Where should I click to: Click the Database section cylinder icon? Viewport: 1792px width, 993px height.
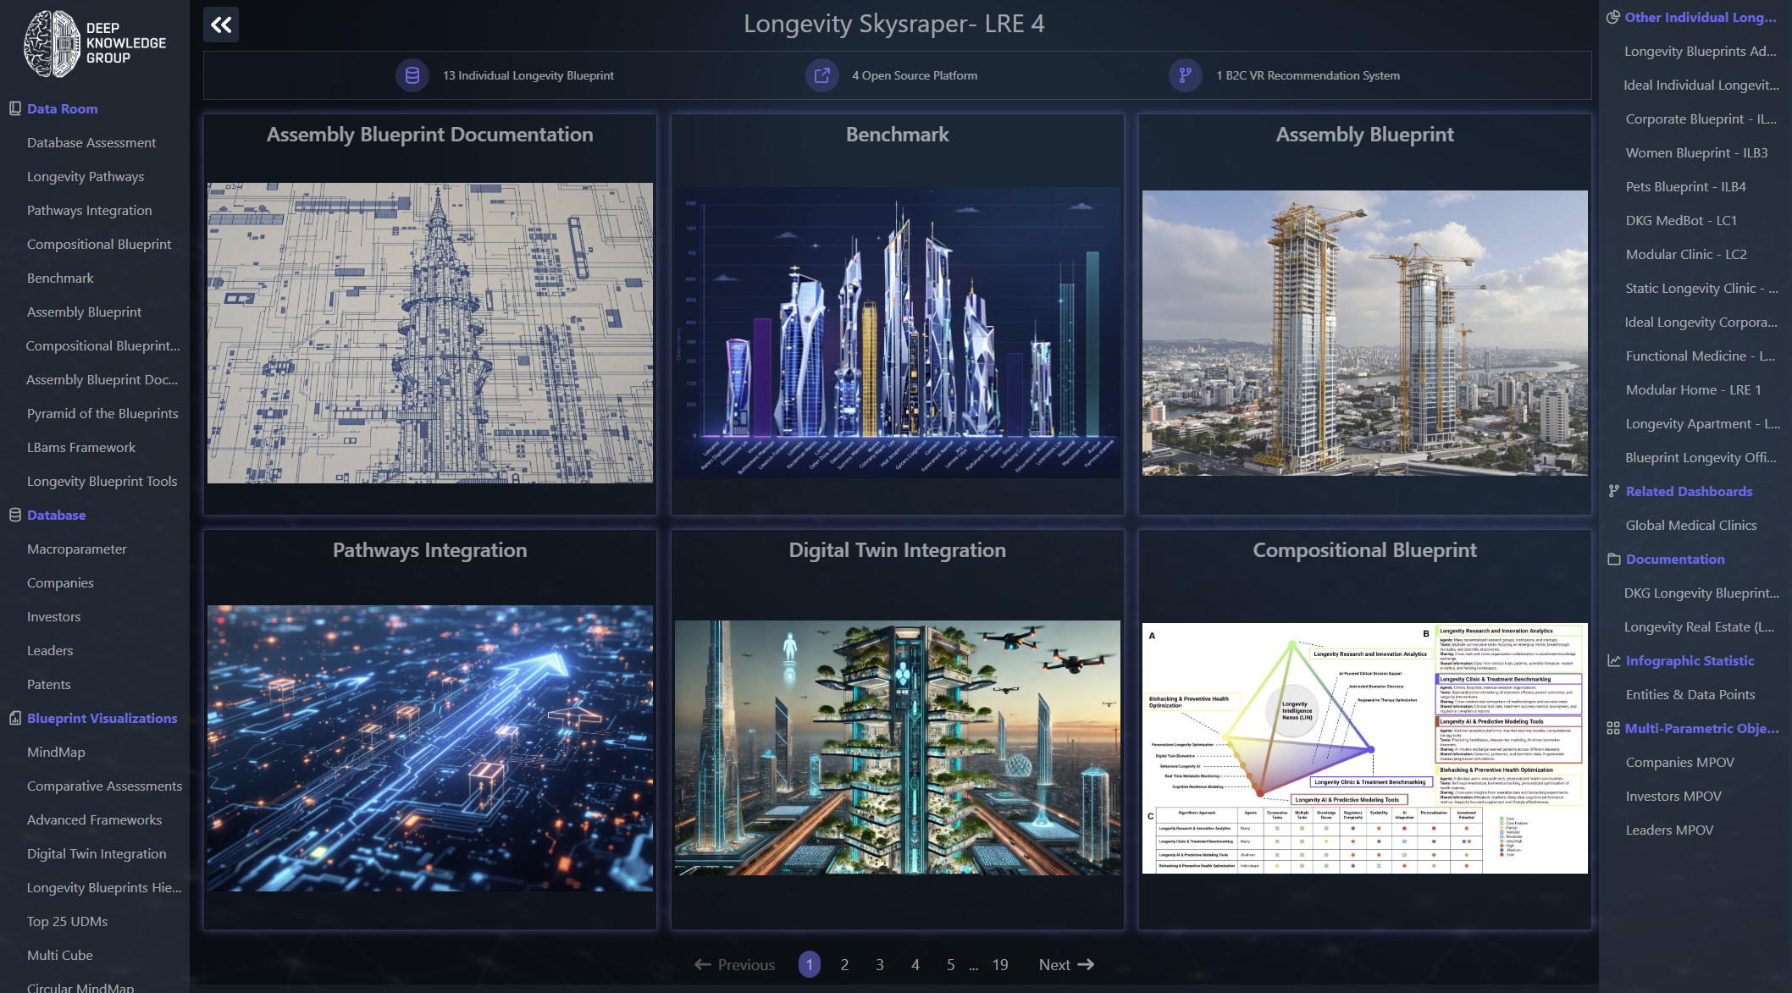point(14,515)
